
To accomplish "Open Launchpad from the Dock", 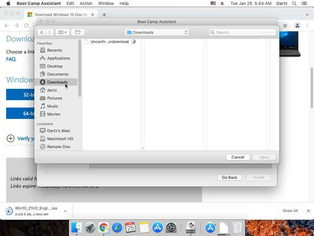I will [90, 227].
